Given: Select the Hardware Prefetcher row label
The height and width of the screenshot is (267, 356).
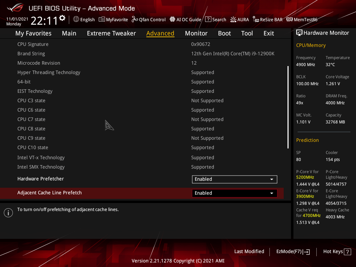Looking at the screenshot, I should [x=41, y=179].
